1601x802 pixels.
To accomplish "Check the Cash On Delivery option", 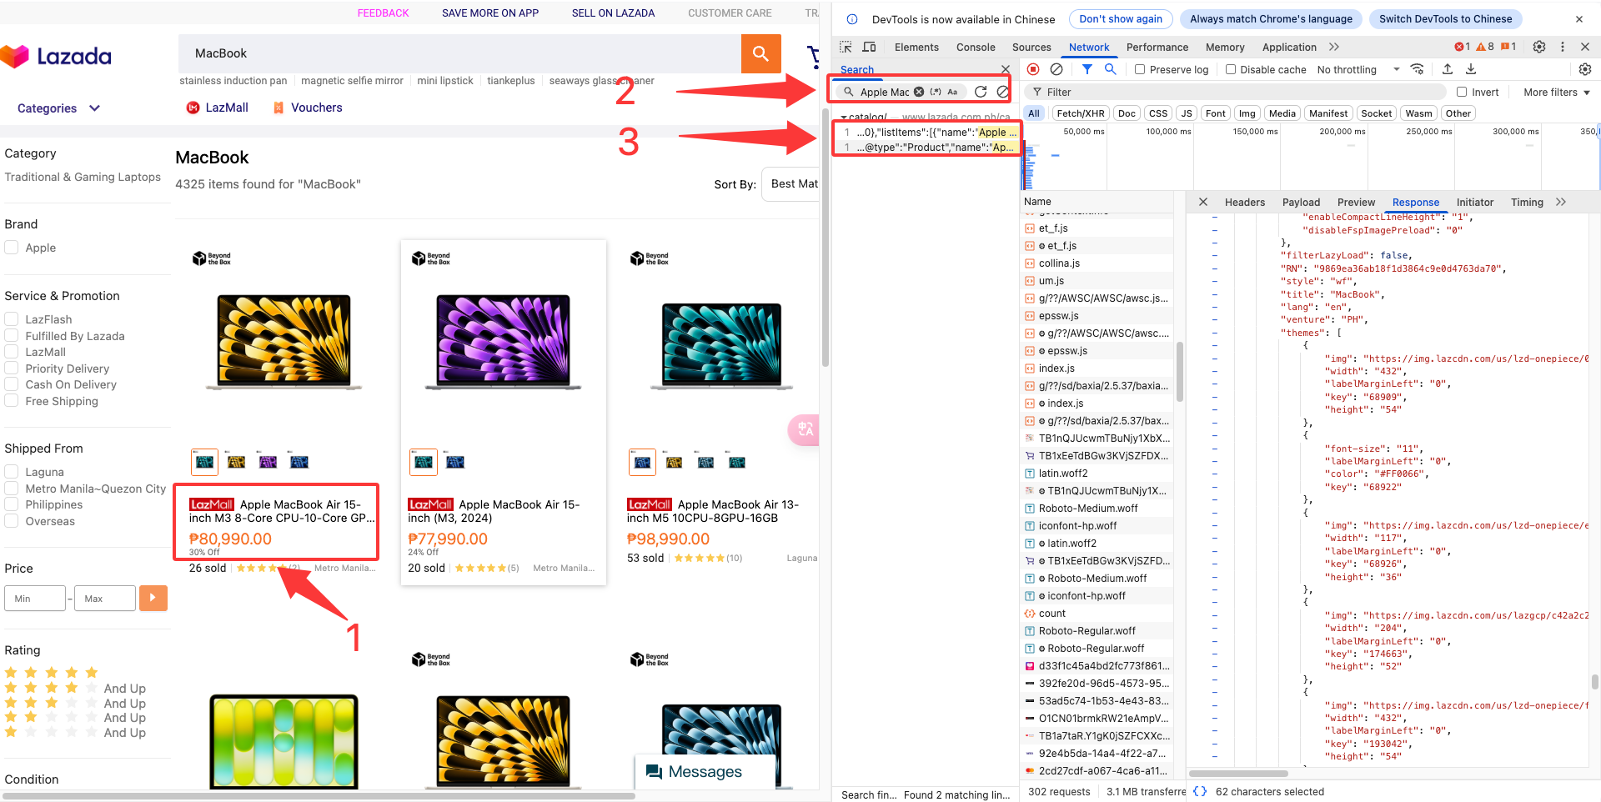I will 12,384.
